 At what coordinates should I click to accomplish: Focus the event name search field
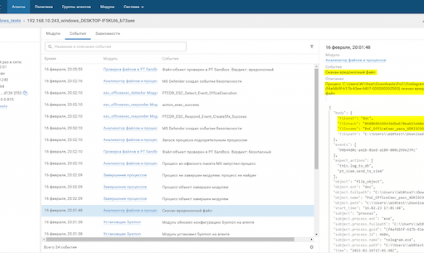click(115, 47)
